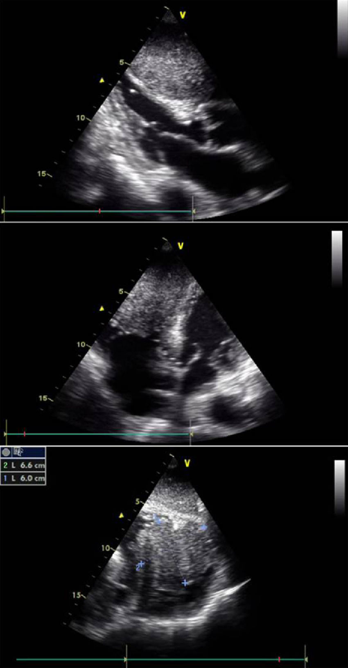Select the 6.0 cm measurement row
Screen dimensions: 348x668
pos(23,478)
